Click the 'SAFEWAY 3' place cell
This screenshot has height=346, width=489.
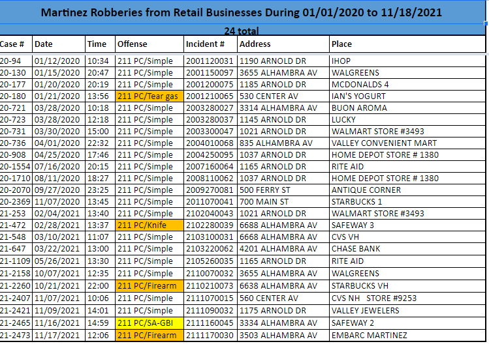(407, 225)
